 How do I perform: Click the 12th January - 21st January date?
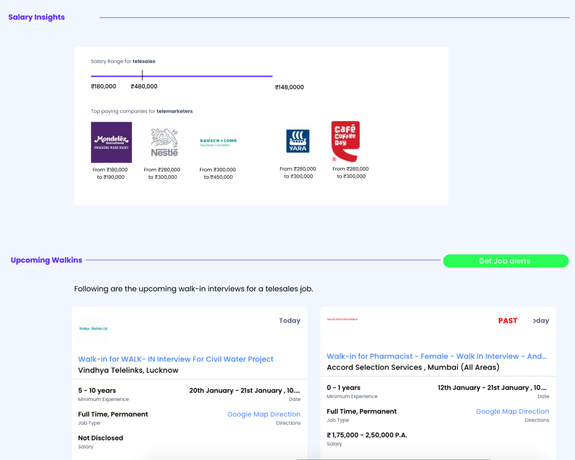(x=492, y=388)
